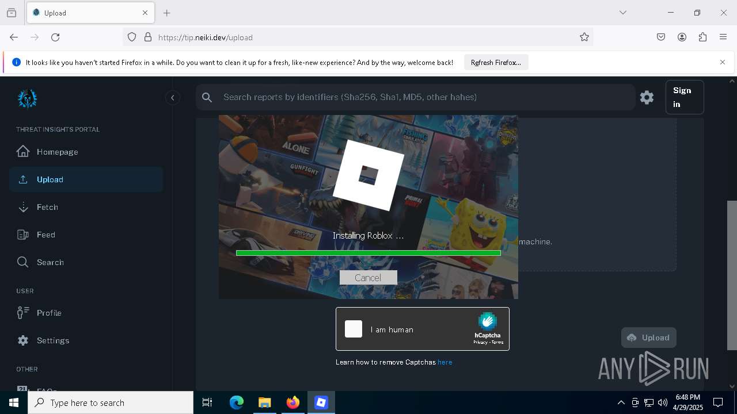The image size is (737, 414).
Task: Show hidden system tray icons
Action: click(621, 402)
